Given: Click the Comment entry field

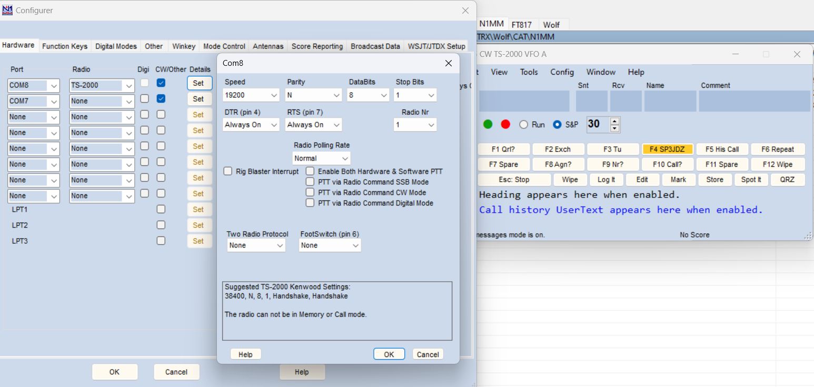Looking at the screenshot, I should tap(755, 101).
